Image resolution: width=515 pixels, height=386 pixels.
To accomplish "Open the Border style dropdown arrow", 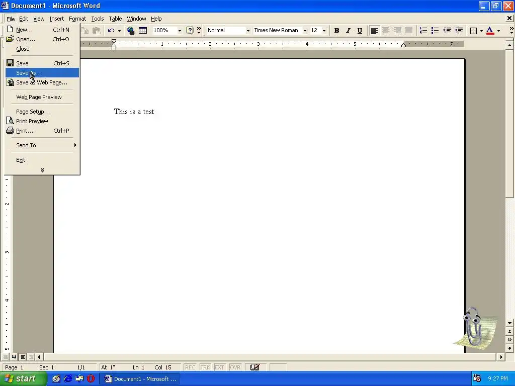I will (481, 31).
